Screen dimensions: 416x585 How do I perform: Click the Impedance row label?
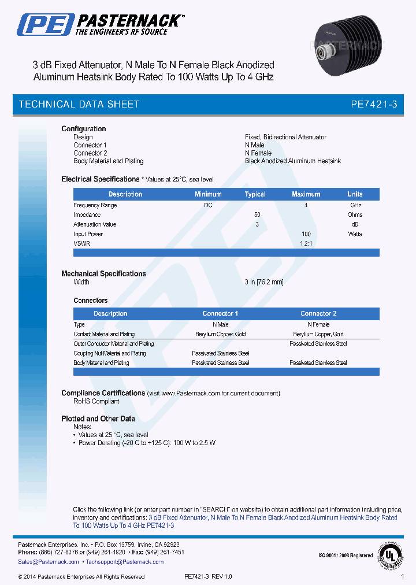(x=87, y=214)
